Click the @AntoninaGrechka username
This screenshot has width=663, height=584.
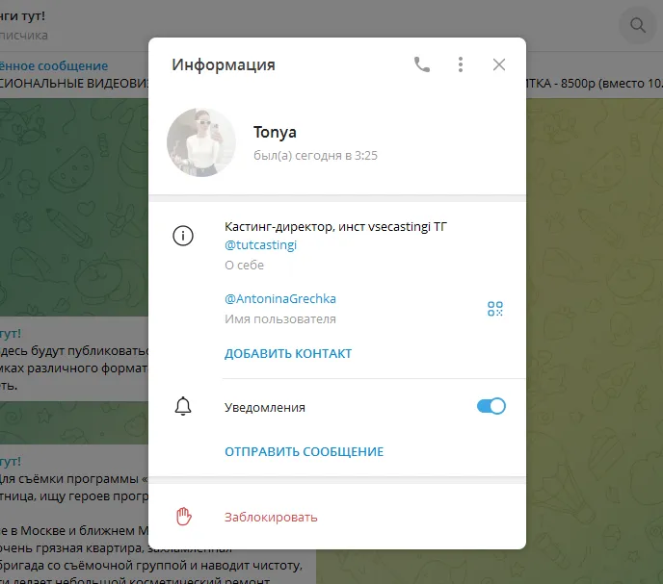click(x=279, y=299)
